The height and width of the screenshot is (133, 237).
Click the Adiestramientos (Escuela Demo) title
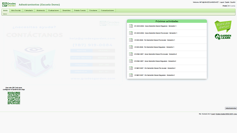39,5
